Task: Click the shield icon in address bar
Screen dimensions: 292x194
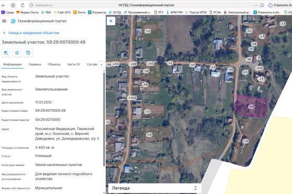Action: [x=31, y=5]
